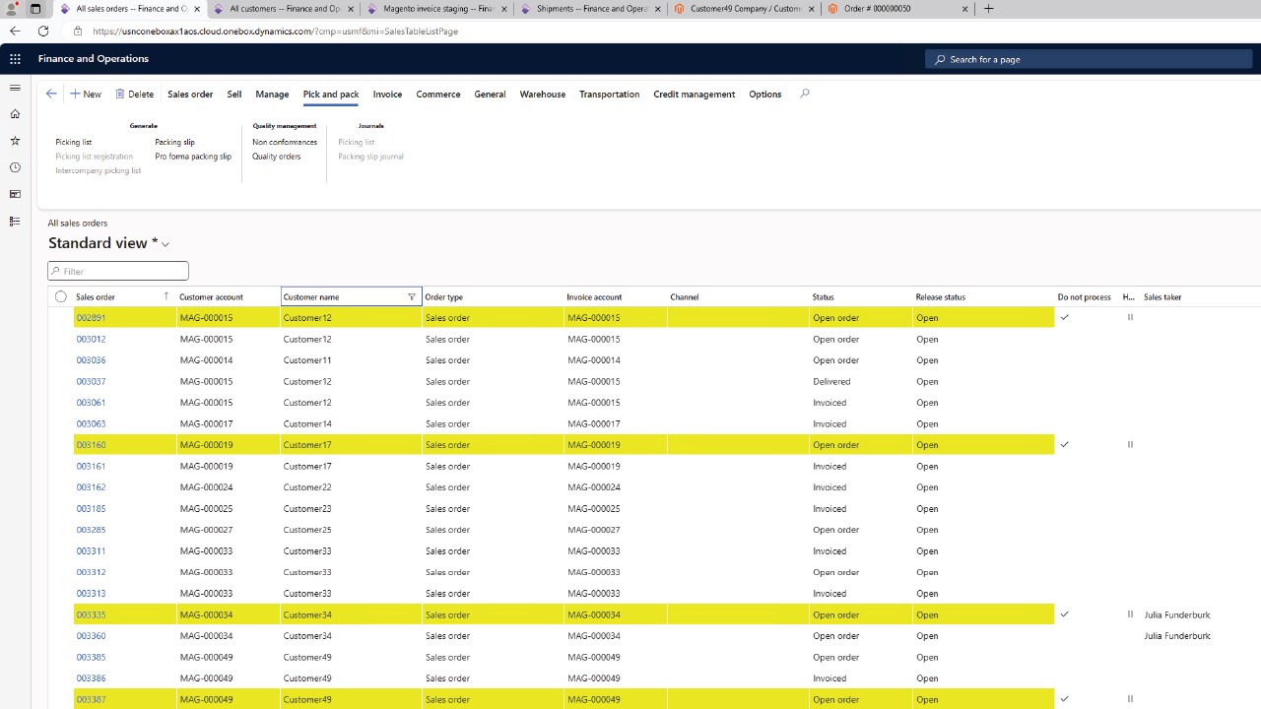Toggle Do not process check for 003387
The width and height of the screenshot is (1261, 709).
(x=1064, y=699)
